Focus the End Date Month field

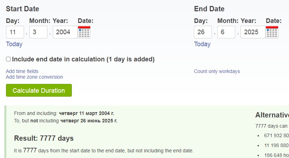point(226,32)
